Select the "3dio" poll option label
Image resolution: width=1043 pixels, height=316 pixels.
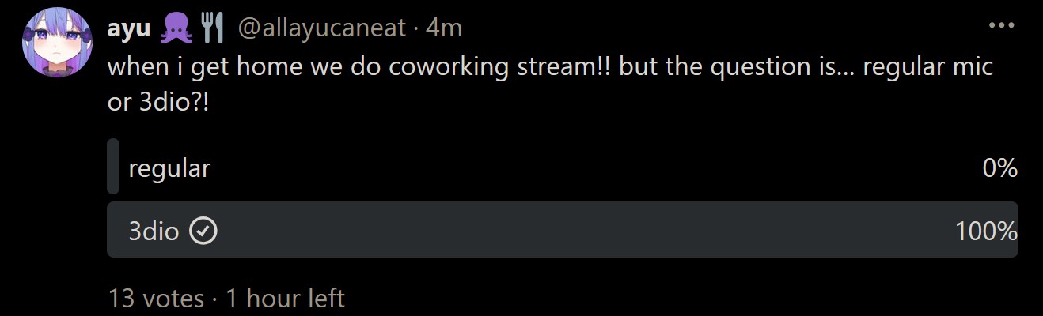[154, 231]
